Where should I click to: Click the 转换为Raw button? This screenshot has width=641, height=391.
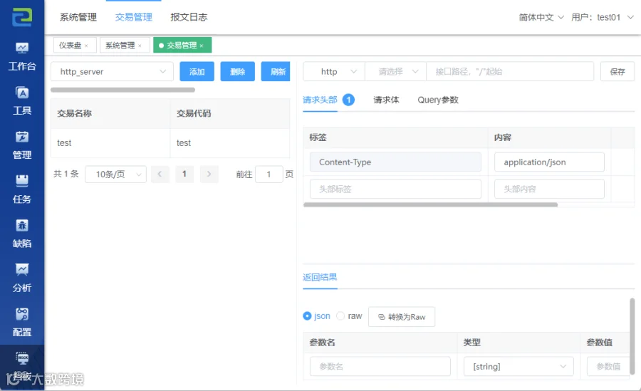click(x=402, y=317)
